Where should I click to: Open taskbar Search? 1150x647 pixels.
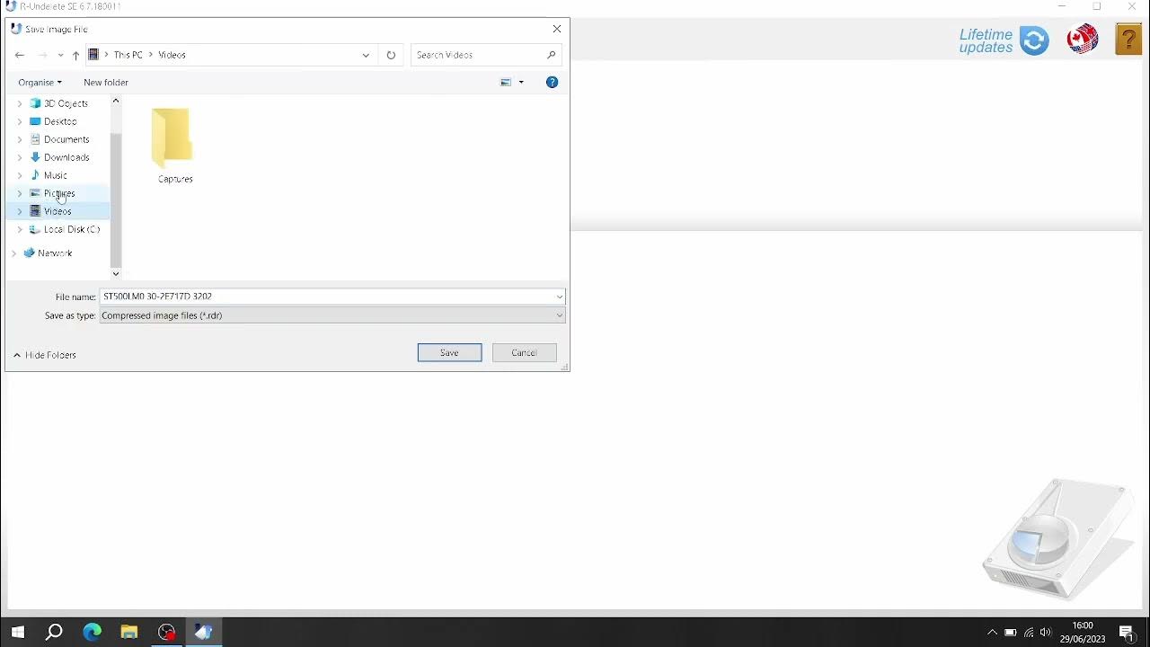(54, 632)
